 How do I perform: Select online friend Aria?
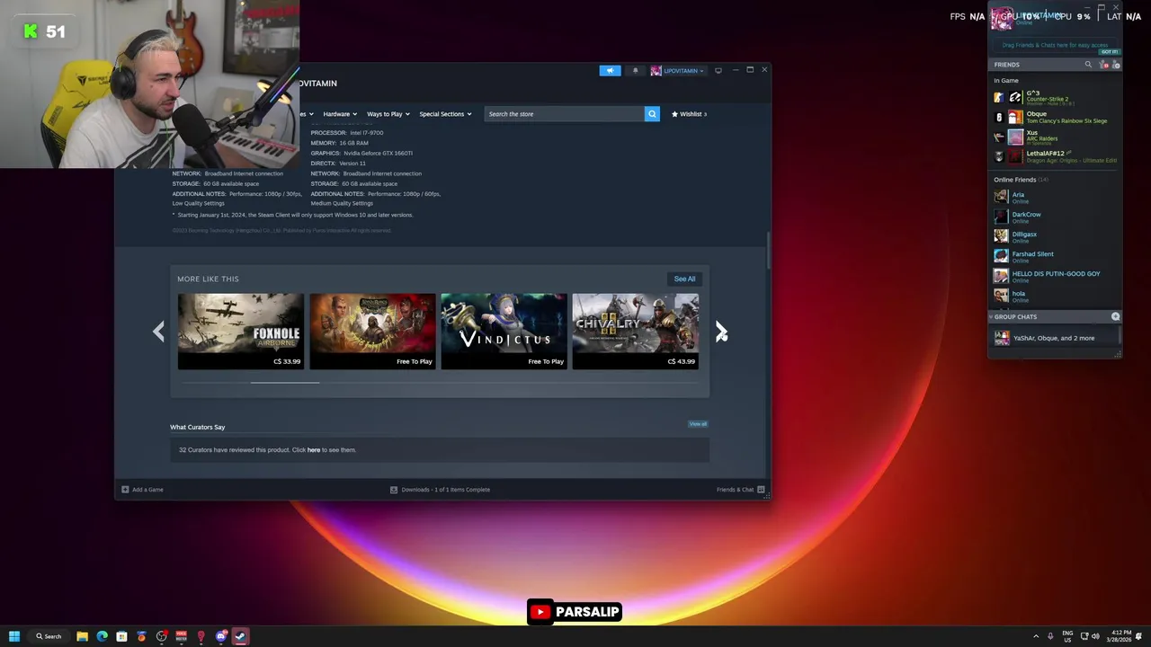[x=1056, y=196]
